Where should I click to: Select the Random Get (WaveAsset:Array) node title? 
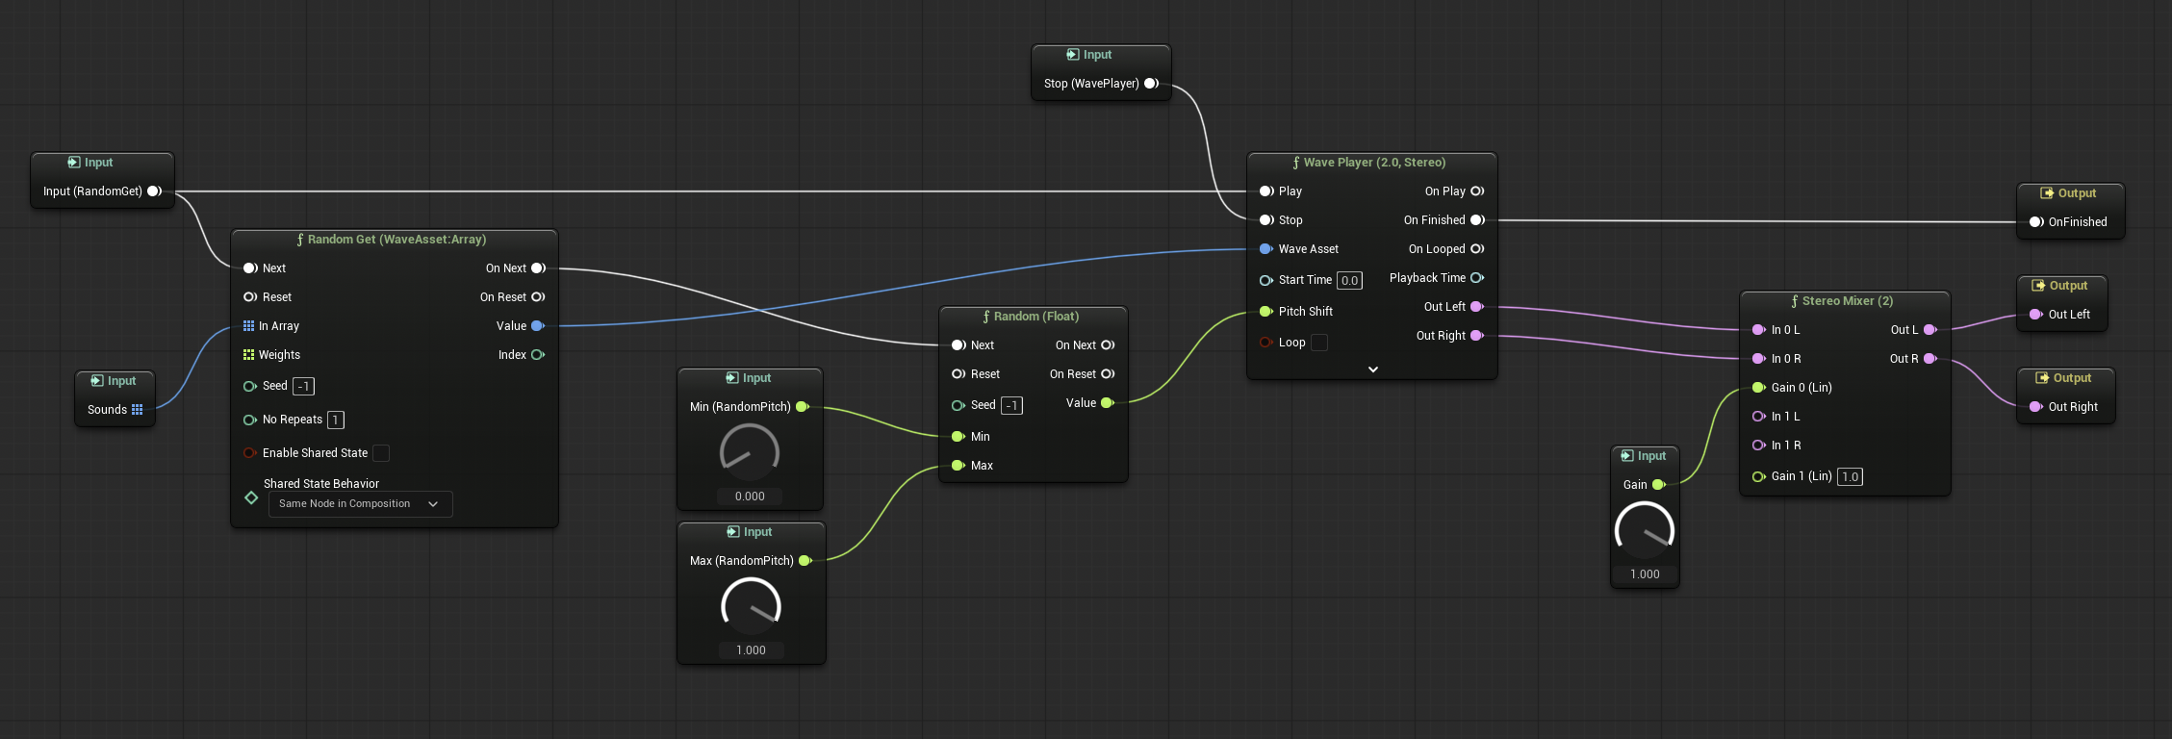coord(396,240)
